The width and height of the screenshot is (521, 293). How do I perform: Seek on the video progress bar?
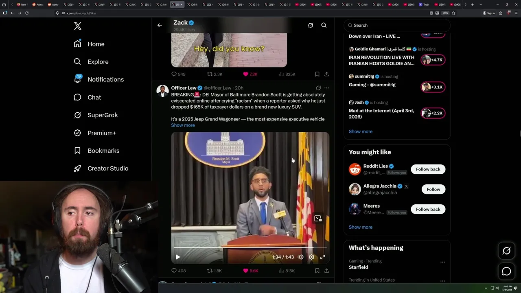pyautogui.click(x=250, y=247)
